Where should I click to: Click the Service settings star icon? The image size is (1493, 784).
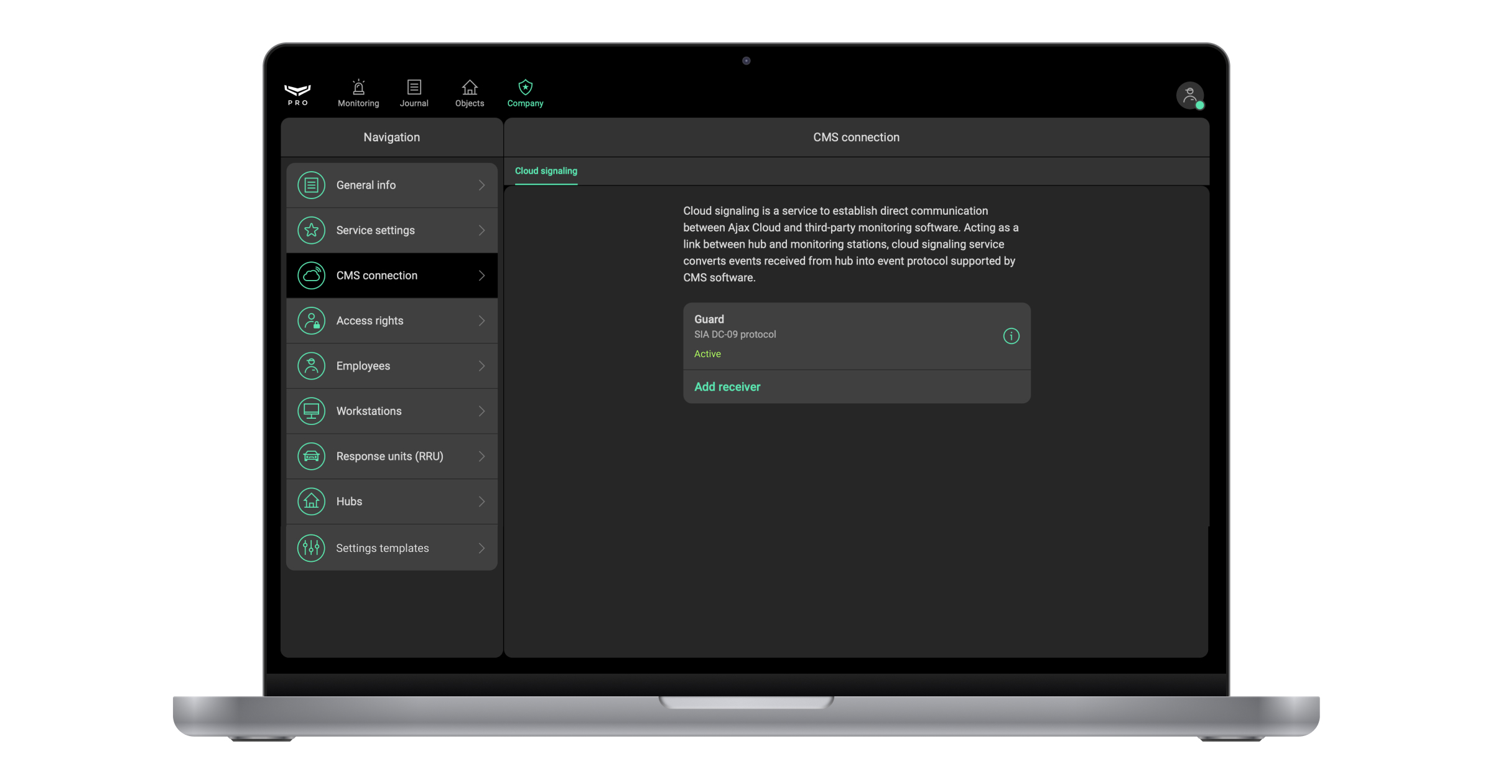pyautogui.click(x=312, y=230)
